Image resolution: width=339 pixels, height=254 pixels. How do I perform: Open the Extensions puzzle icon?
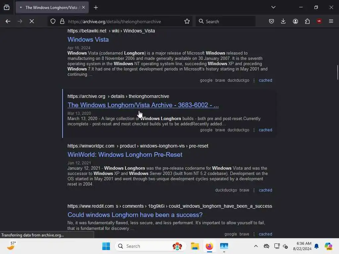click(x=307, y=21)
